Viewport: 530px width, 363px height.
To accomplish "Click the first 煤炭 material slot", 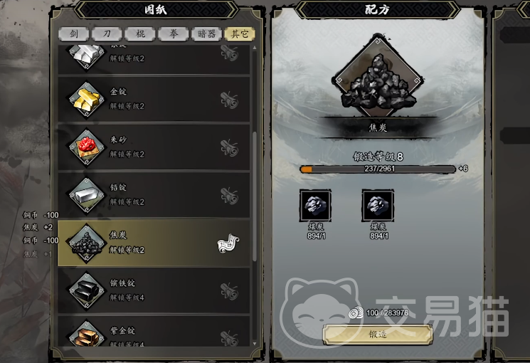I will coord(315,206).
